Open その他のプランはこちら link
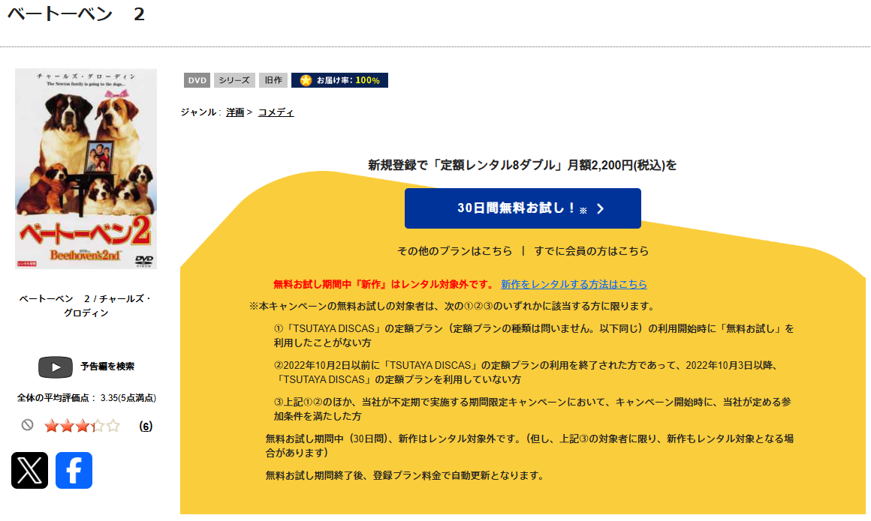Viewport: 871px width, 521px height. click(454, 251)
